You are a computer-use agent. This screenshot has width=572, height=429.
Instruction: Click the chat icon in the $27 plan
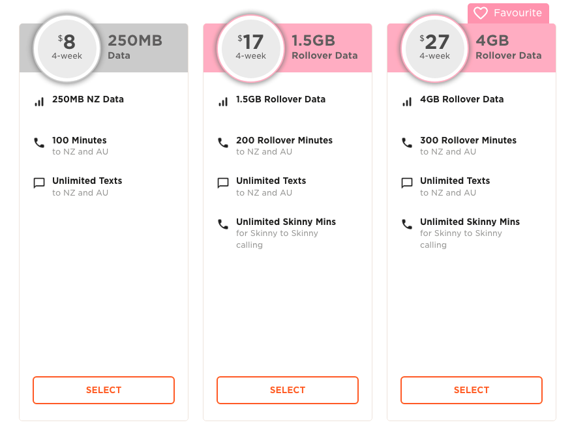coord(407,183)
